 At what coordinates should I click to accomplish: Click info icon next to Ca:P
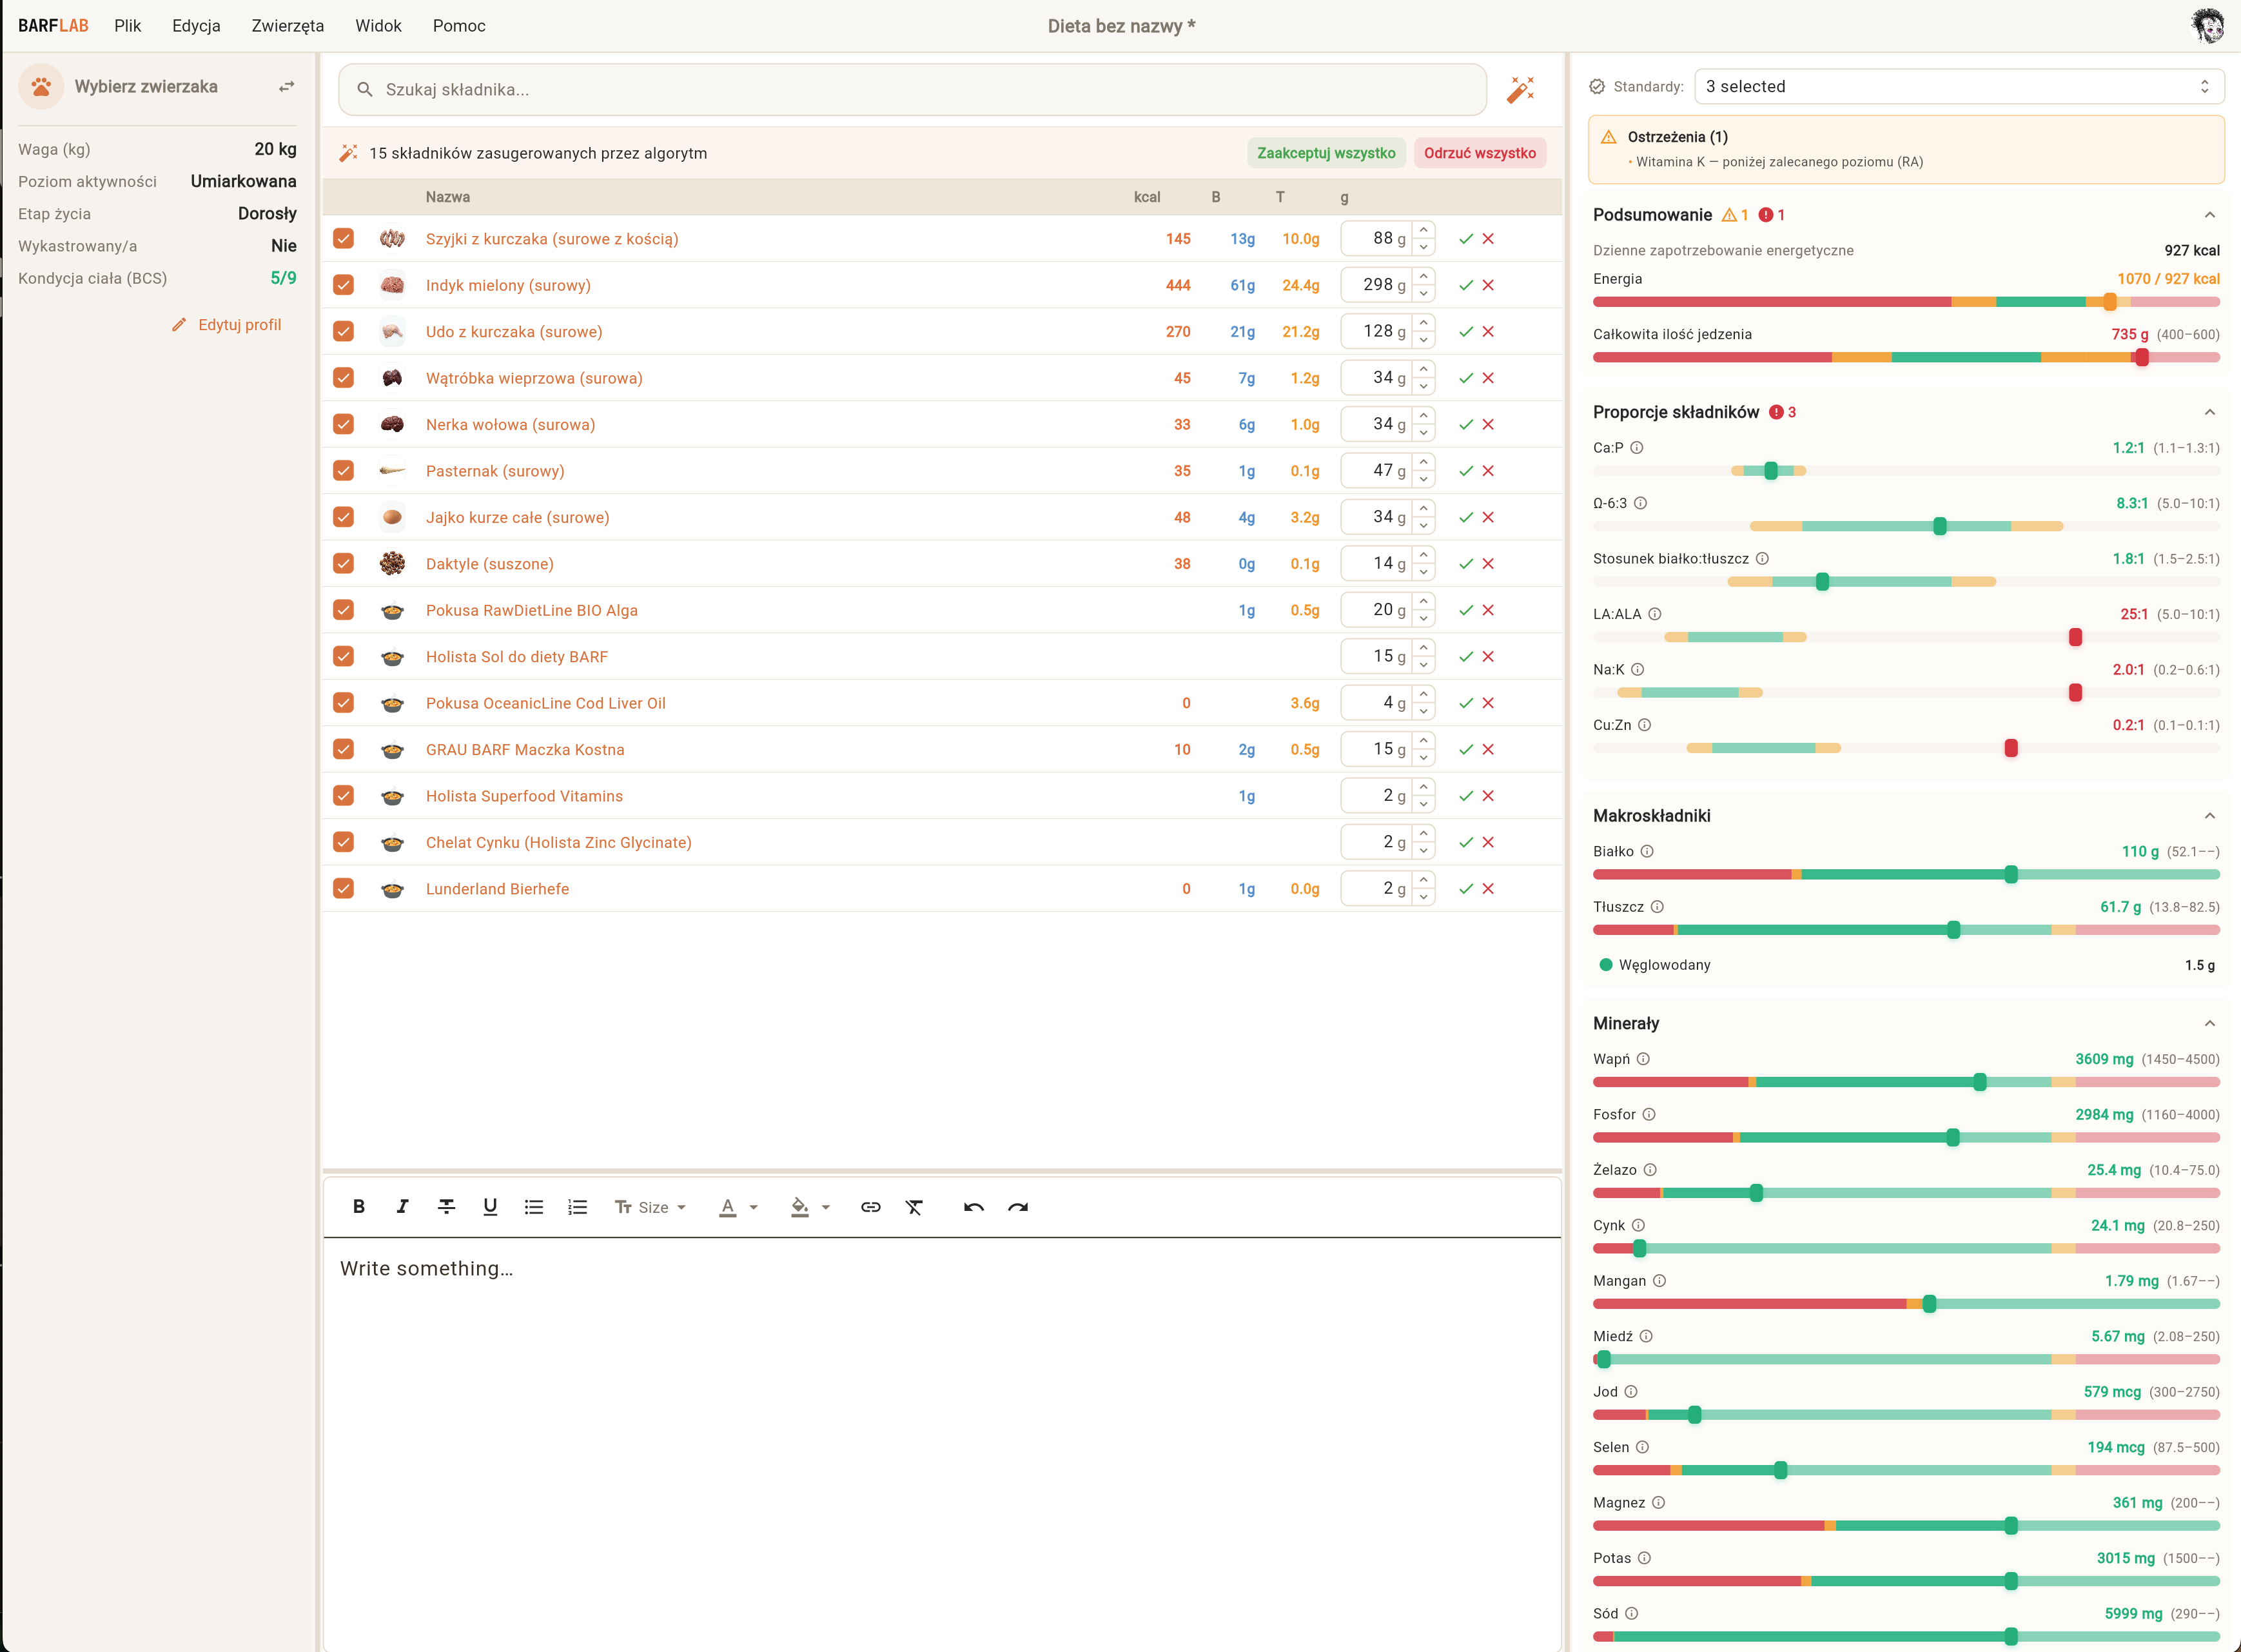[x=1636, y=448]
